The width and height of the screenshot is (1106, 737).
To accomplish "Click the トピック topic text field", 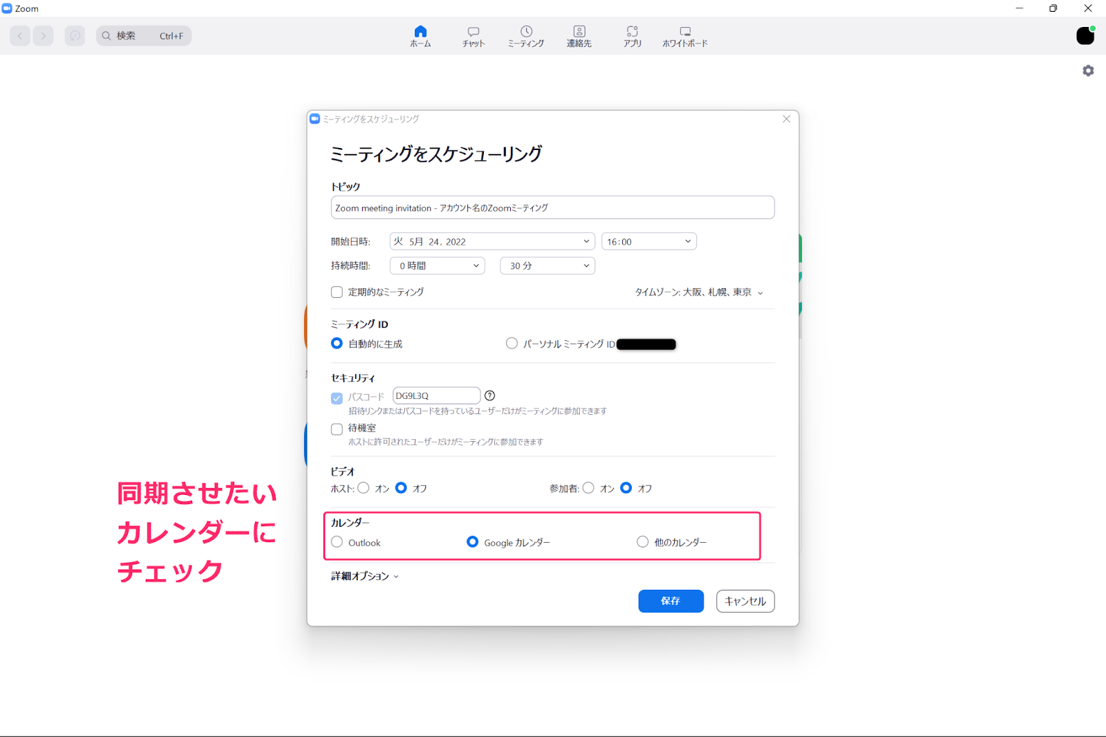I will [x=552, y=207].
